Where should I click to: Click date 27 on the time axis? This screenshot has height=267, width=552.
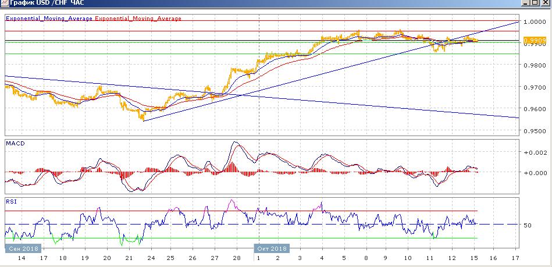point(215,258)
